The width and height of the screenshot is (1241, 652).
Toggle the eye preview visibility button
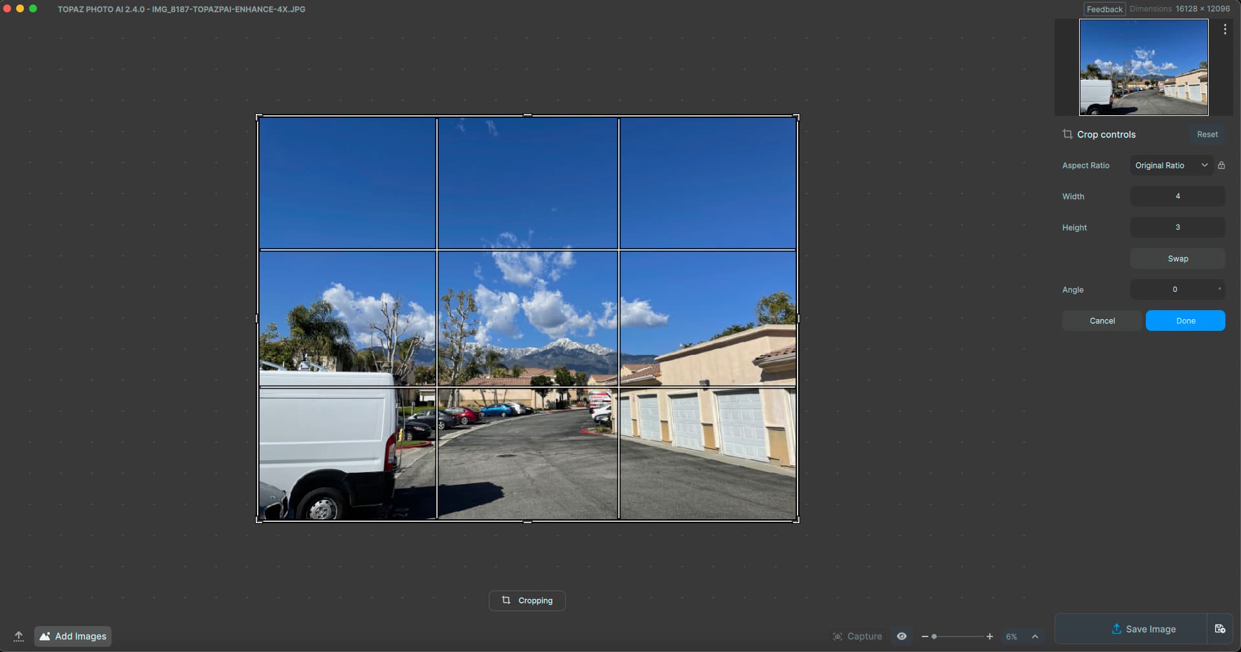point(901,636)
